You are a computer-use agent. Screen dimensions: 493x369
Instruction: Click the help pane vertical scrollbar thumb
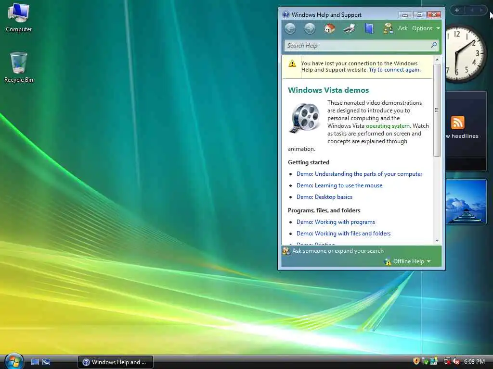[437, 110]
